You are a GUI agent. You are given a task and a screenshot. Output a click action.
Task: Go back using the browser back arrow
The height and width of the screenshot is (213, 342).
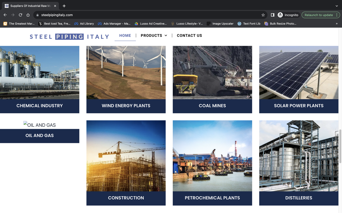[x=5, y=15]
